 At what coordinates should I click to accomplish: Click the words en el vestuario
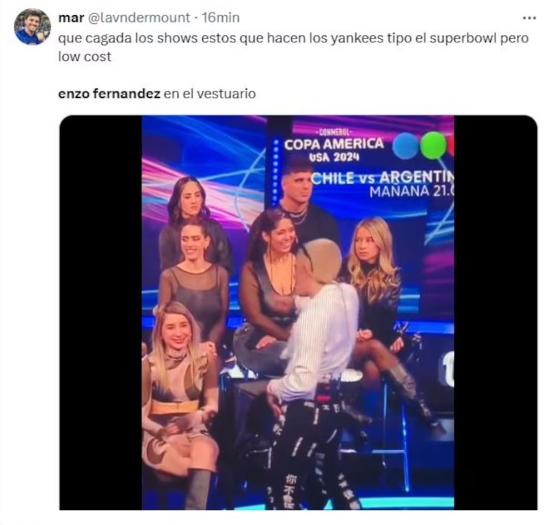pyautogui.click(x=209, y=94)
